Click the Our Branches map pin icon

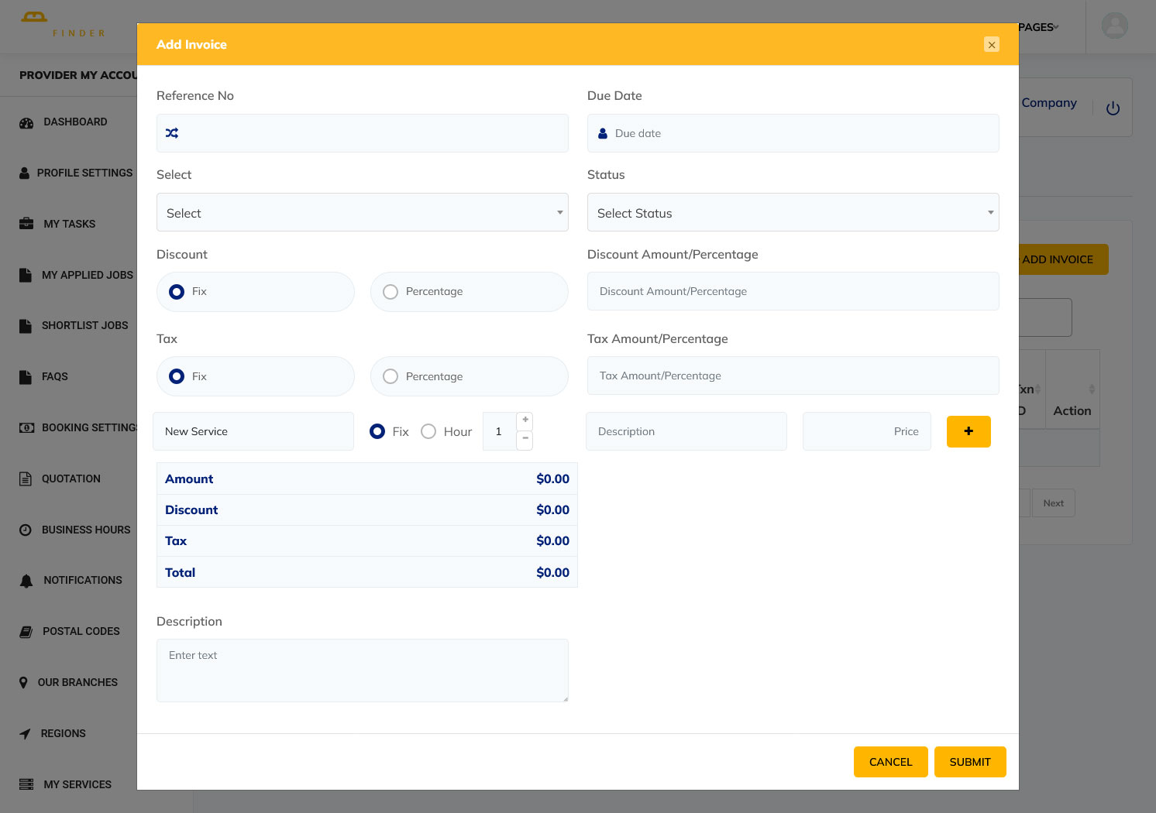[23, 683]
